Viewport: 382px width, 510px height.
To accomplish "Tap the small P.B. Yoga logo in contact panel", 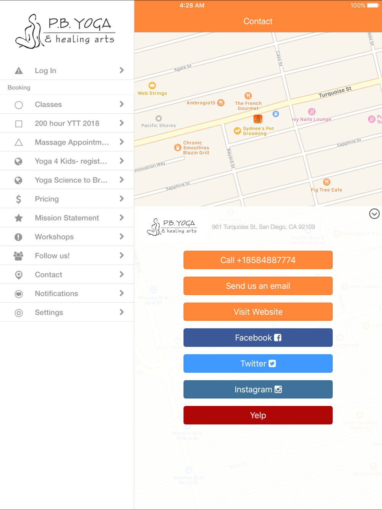I will [x=172, y=227].
